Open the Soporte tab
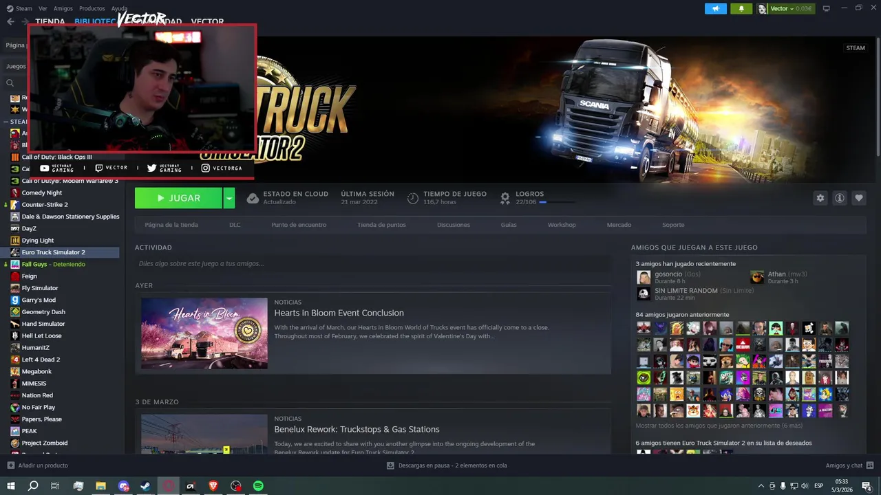 (x=673, y=225)
